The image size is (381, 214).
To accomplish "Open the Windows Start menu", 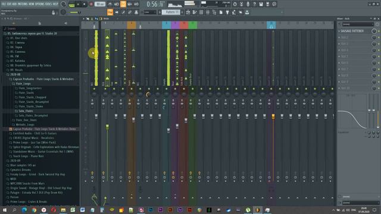I will click(x=4, y=210).
